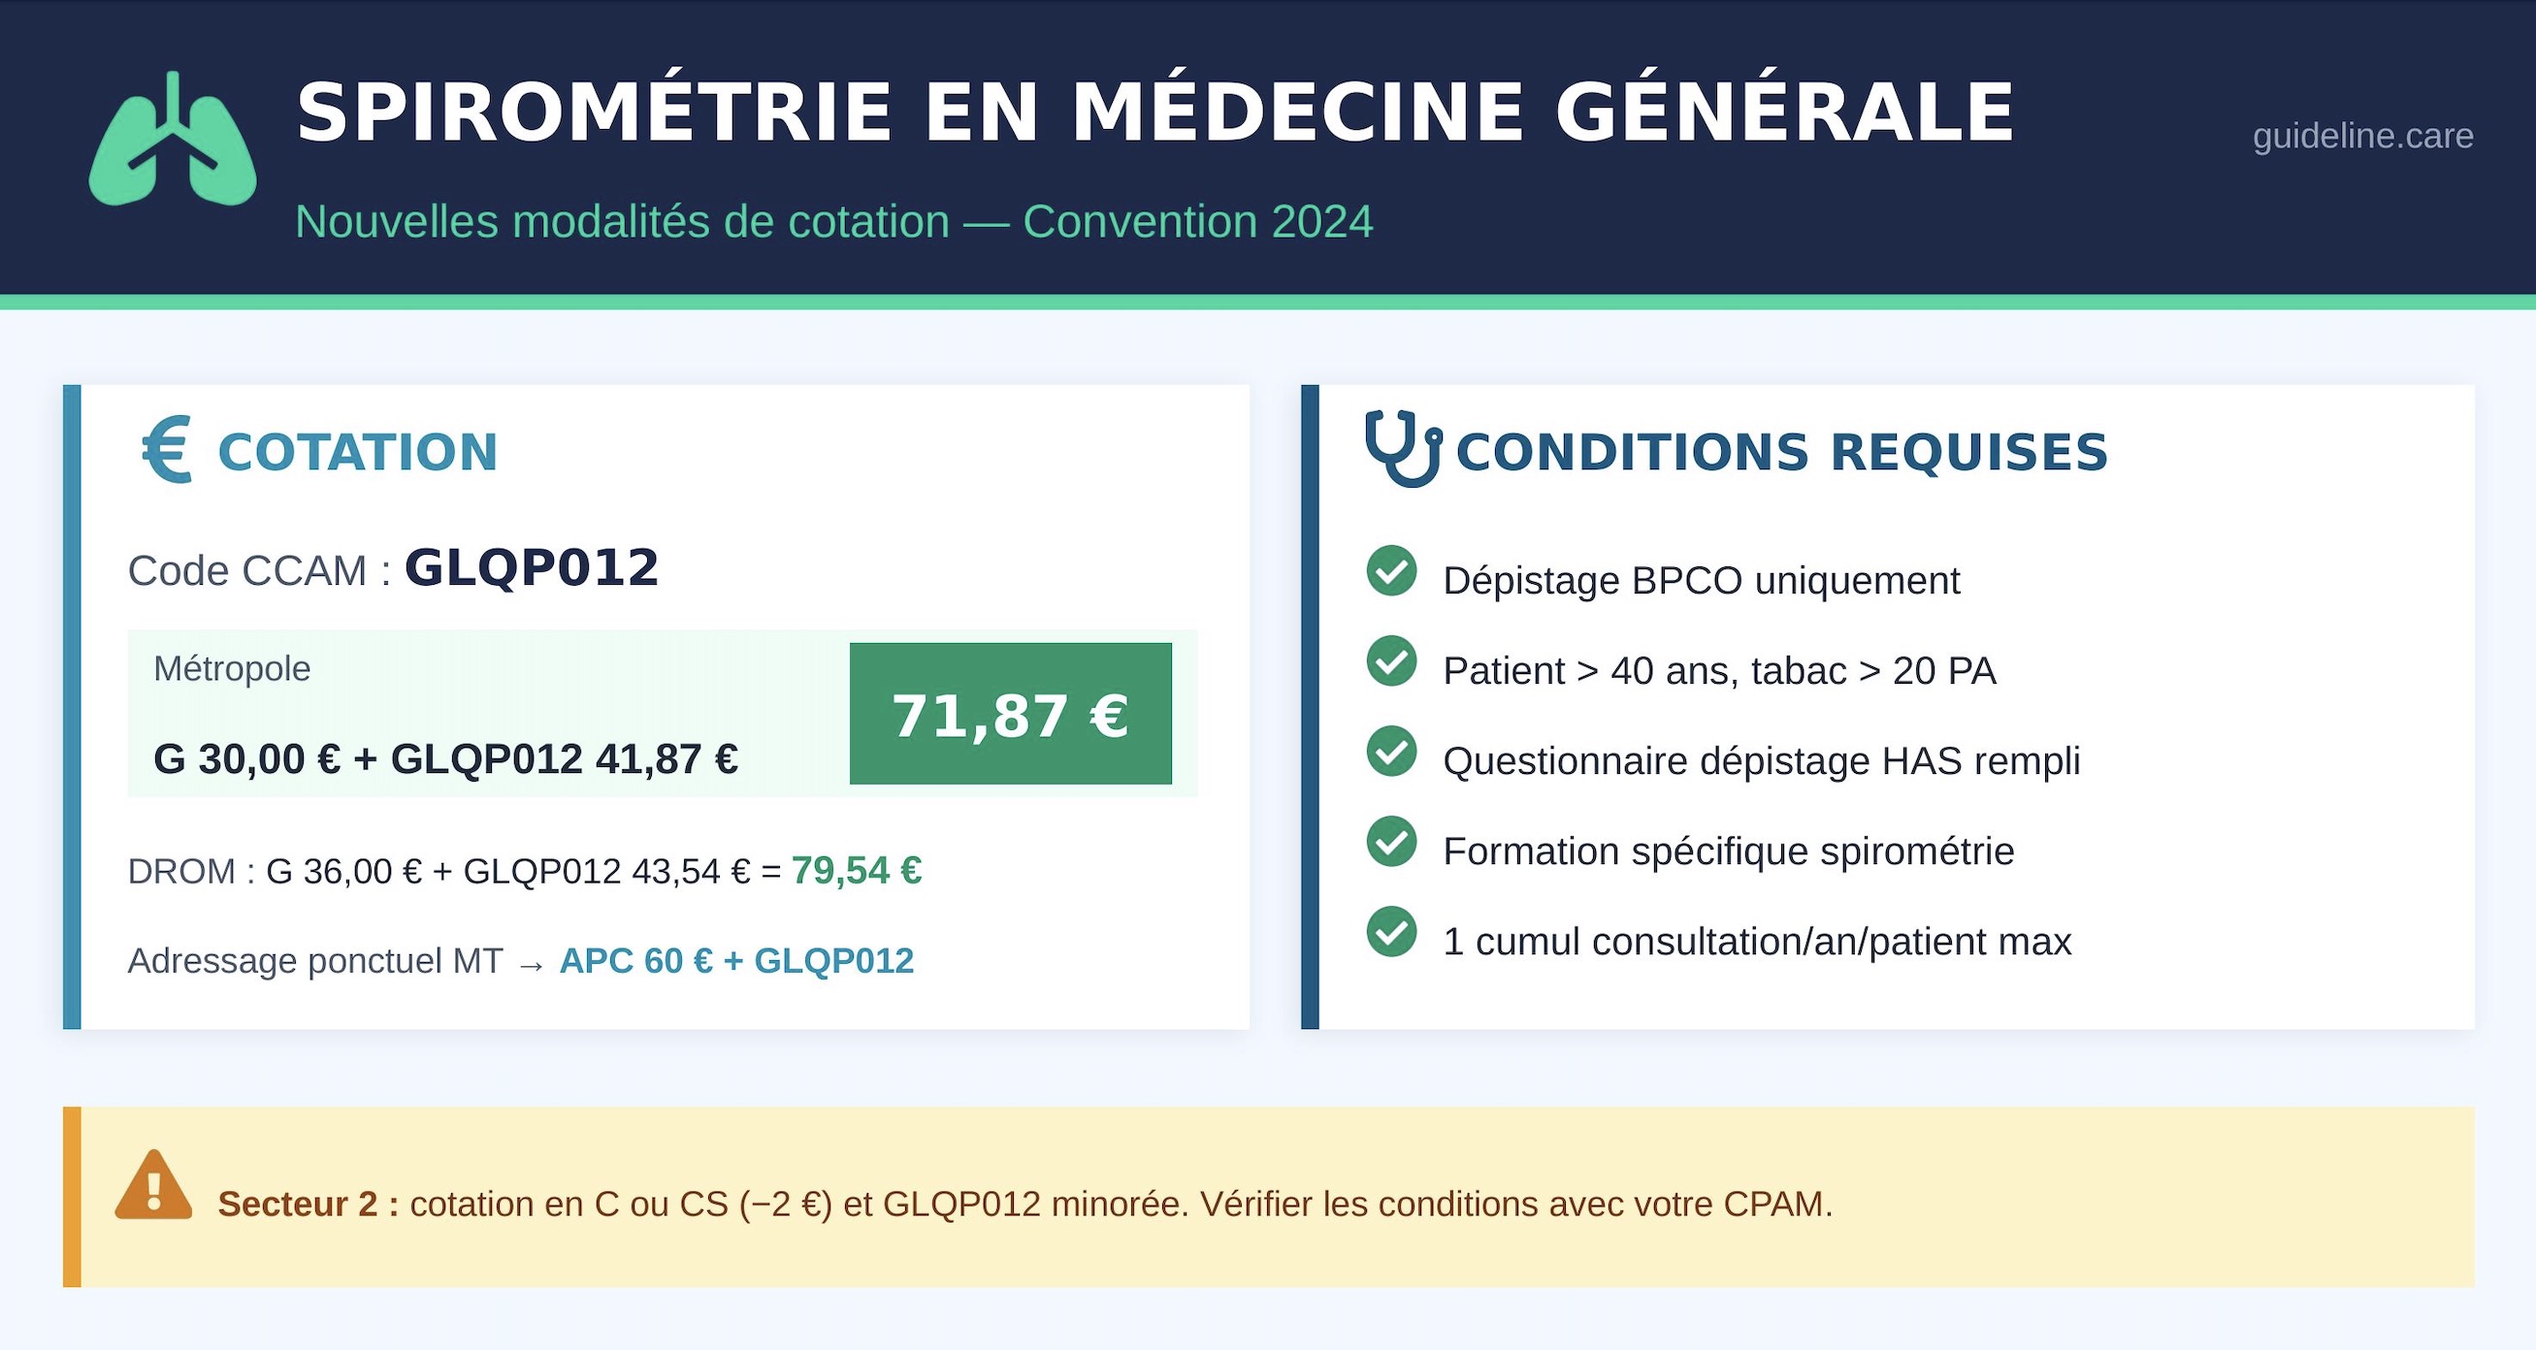Screen dimensions: 2536x1350
Task: Click the 79,54 € DROM total
Action: pos(856,871)
